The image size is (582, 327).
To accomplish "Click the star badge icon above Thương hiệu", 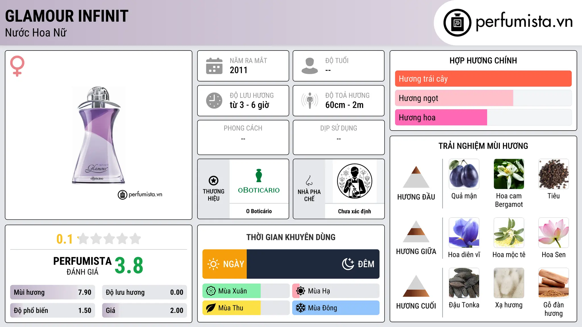I will 213,181.
